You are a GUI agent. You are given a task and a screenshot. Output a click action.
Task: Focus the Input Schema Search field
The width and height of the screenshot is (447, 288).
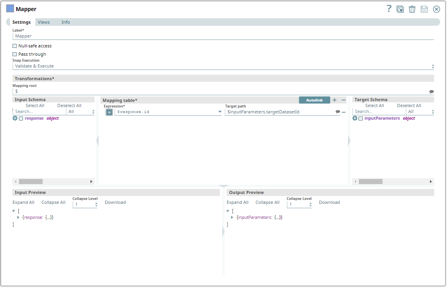click(x=40, y=112)
